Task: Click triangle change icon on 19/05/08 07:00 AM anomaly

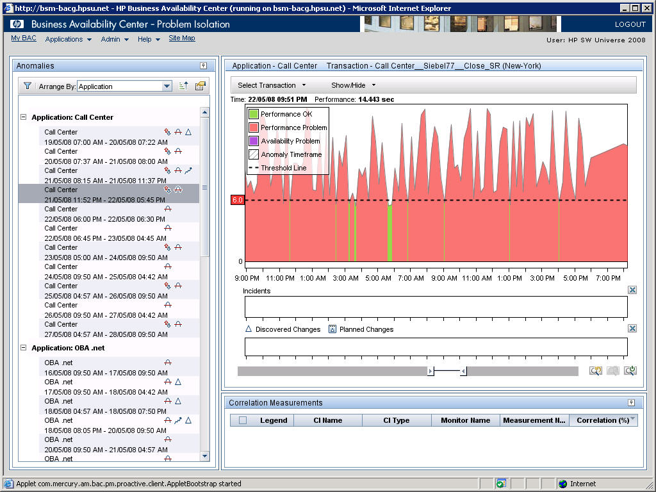Action: point(188,132)
